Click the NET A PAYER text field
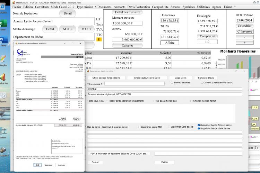The height and width of the screenshot is (173, 260). tap(165, 94)
